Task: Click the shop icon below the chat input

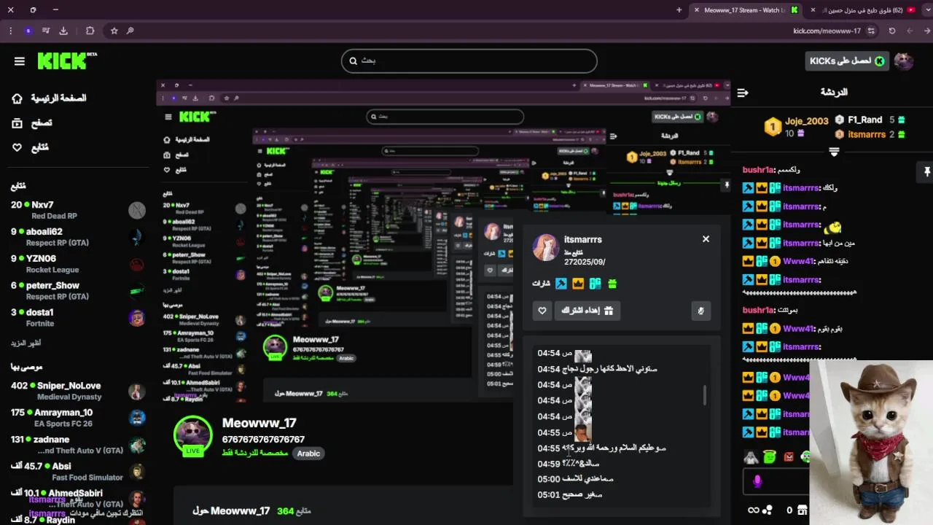Action: pos(802,510)
